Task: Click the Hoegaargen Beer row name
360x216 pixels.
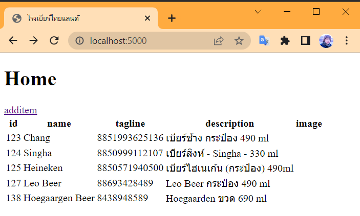Action: click(59, 198)
